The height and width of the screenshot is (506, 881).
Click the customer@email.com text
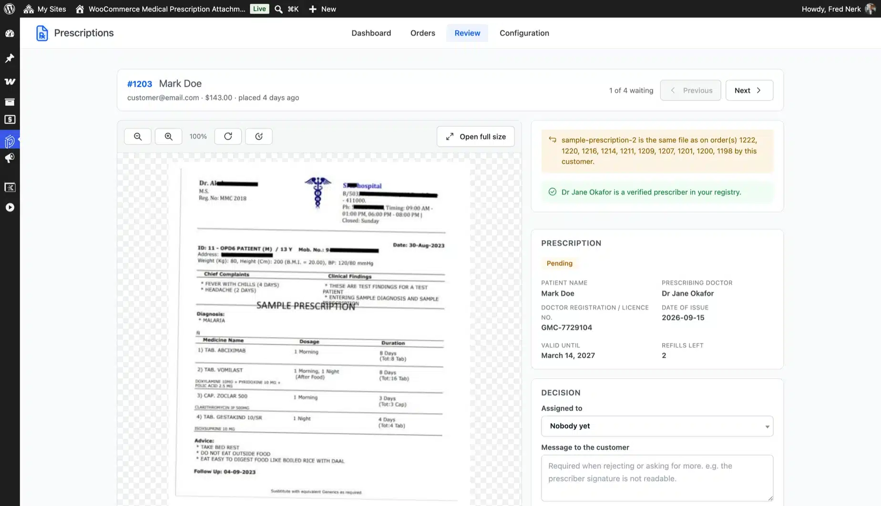point(163,97)
